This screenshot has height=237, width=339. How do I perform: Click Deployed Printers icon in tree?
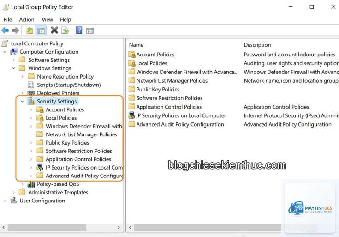coord(31,93)
